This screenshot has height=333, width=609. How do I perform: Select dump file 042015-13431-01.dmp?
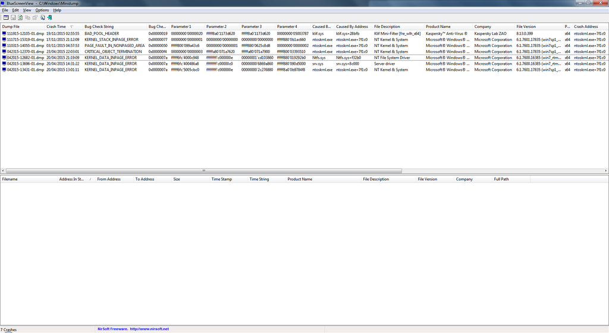click(x=24, y=70)
